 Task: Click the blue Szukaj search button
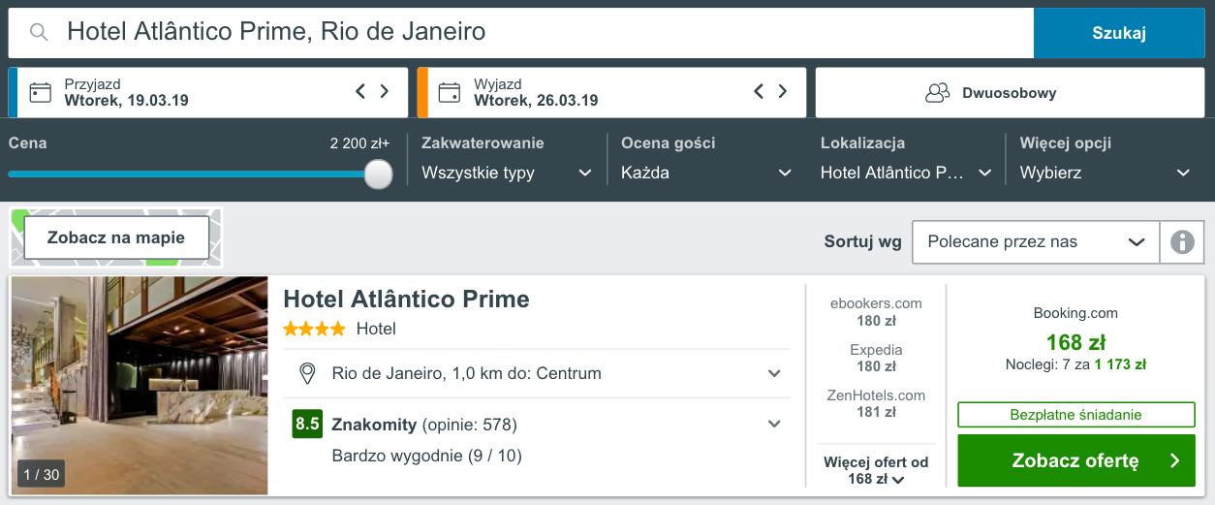point(1119,33)
